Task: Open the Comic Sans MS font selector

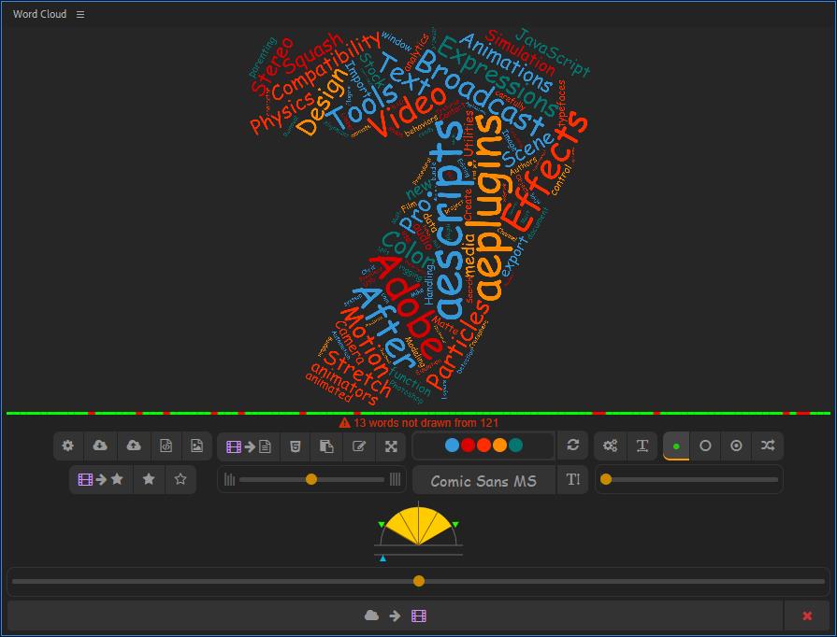Action: click(483, 481)
